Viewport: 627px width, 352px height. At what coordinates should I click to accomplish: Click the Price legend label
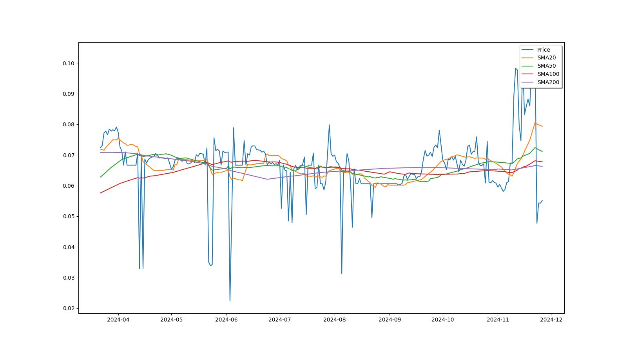pyautogui.click(x=544, y=50)
